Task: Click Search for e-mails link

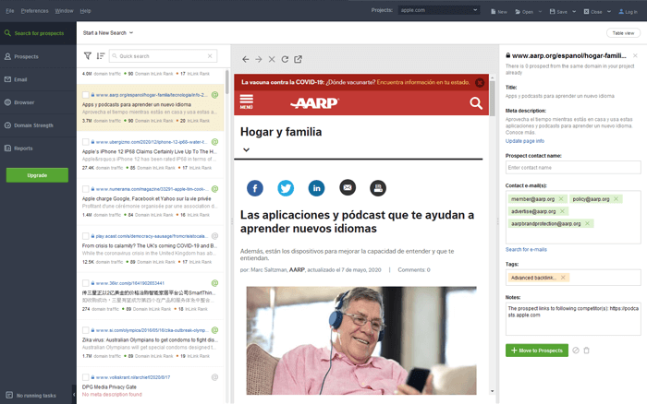Action: 526,250
